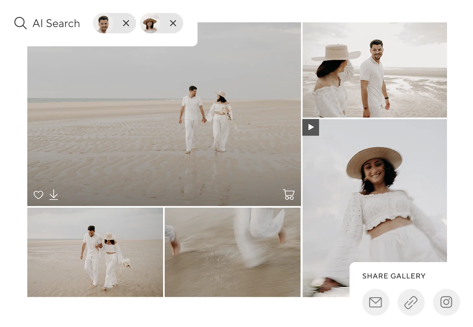Open photo of woman holding hat brim
473x327 pixels.
click(375, 70)
